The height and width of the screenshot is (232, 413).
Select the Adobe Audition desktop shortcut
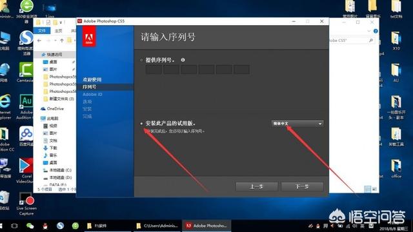(26, 107)
